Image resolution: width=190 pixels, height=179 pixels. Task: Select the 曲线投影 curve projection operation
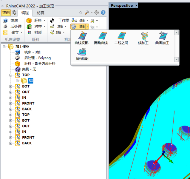pyautogui.click(x=81, y=38)
